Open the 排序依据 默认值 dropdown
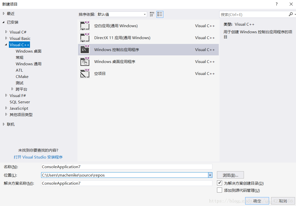This screenshot has width=296, height=206. click(x=121, y=14)
